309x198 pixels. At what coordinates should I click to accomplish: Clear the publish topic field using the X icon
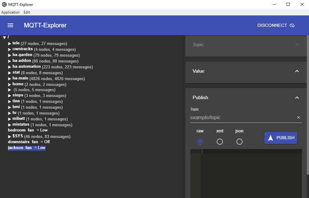point(298,117)
